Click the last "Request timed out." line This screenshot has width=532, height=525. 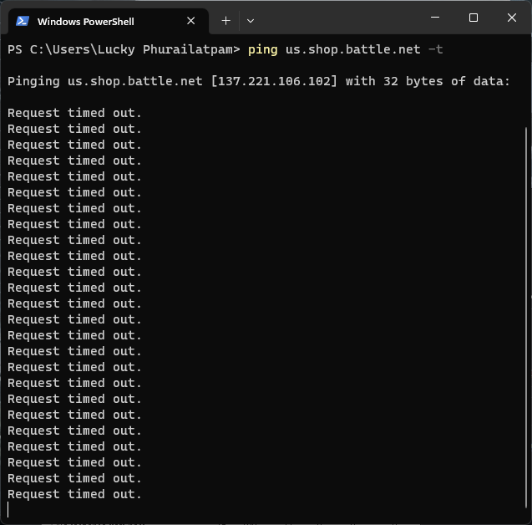74,494
